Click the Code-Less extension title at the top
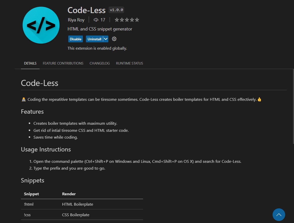Image resolution: width=294 pixels, height=223 pixels. [86, 10]
